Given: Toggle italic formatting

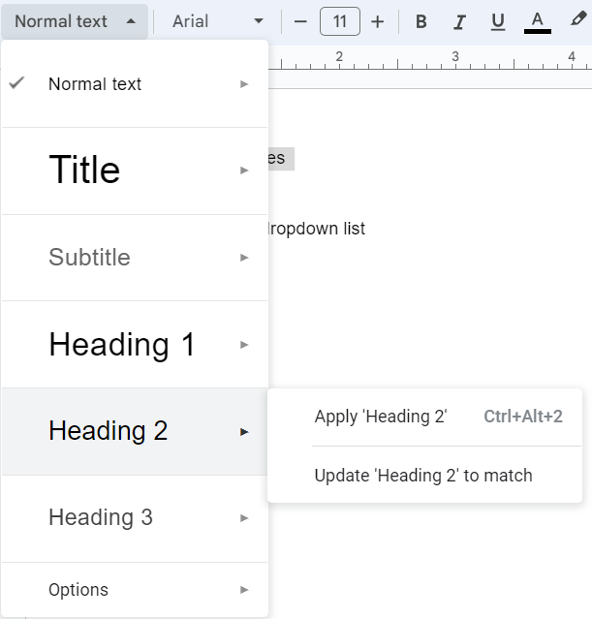Looking at the screenshot, I should coord(459,21).
